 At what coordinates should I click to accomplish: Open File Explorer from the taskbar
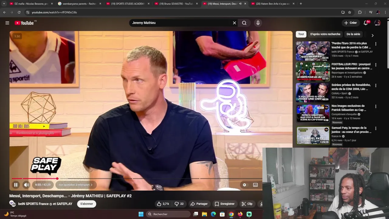(204, 214)
